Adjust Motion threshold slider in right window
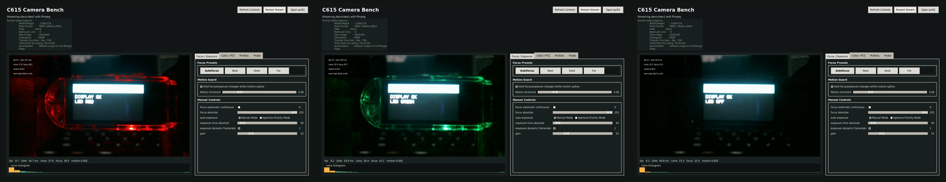Image resolution: width=946 pixels, height=182 pixels. (890, 92)
